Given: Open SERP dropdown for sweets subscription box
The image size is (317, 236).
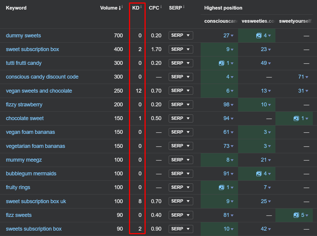Looking at the screenshot, I should coord(181,229).
